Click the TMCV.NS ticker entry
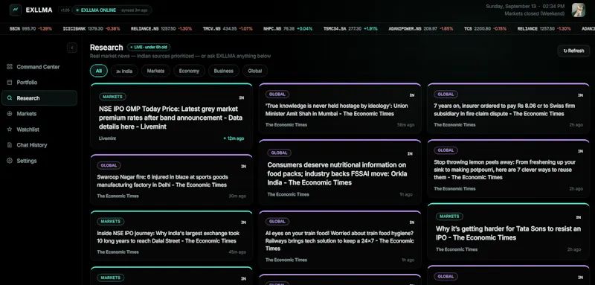The width and height of the screenshot is (595, 285). pos(228,29)
